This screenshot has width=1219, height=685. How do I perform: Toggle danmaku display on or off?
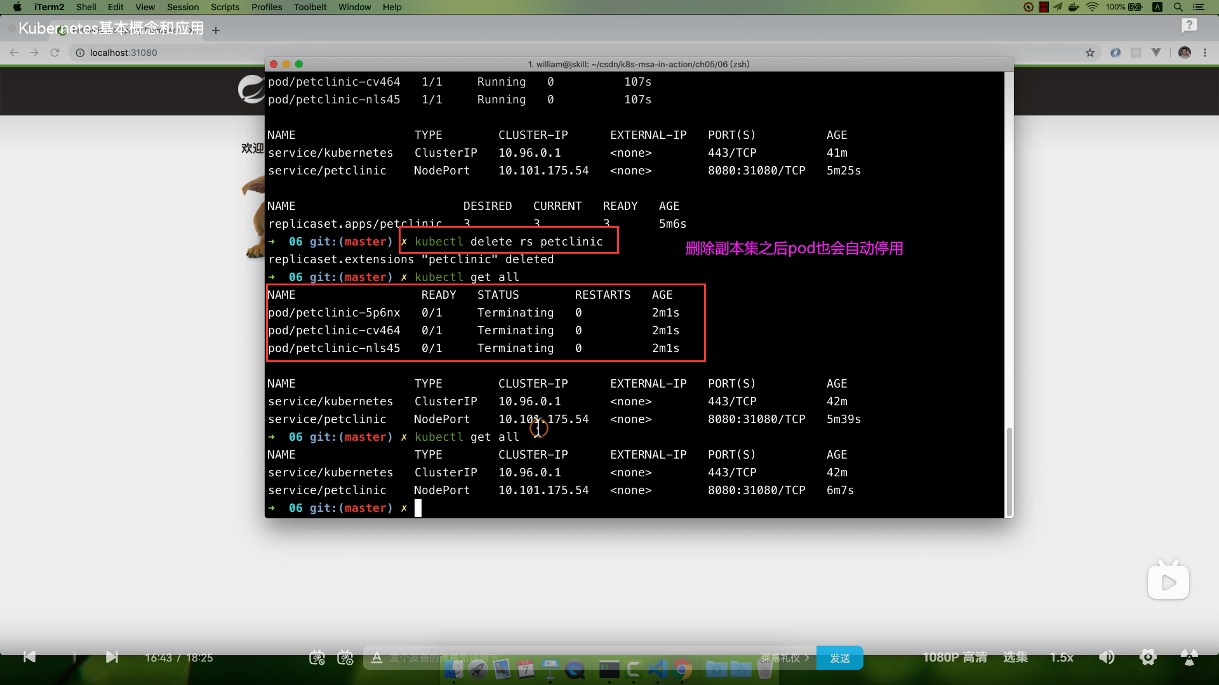[x=317, y=658]
